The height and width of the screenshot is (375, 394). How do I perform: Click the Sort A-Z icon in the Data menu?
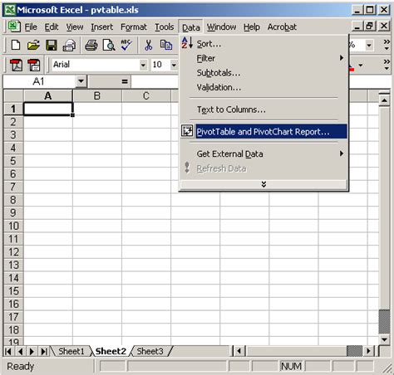(x=187, y=43)
